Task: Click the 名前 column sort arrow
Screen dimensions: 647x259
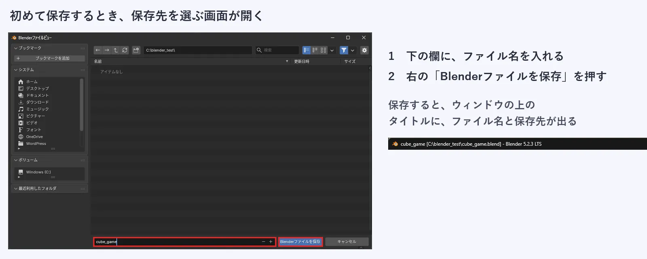Action: [287, 62]
